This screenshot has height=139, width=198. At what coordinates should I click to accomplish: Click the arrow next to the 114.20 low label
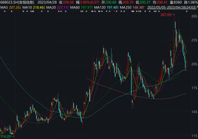tap(13, 136)
